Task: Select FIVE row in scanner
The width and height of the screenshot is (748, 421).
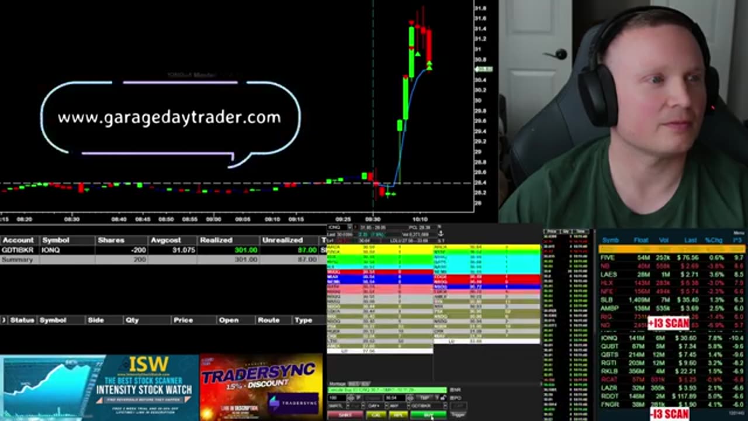Action: point(672,258)
